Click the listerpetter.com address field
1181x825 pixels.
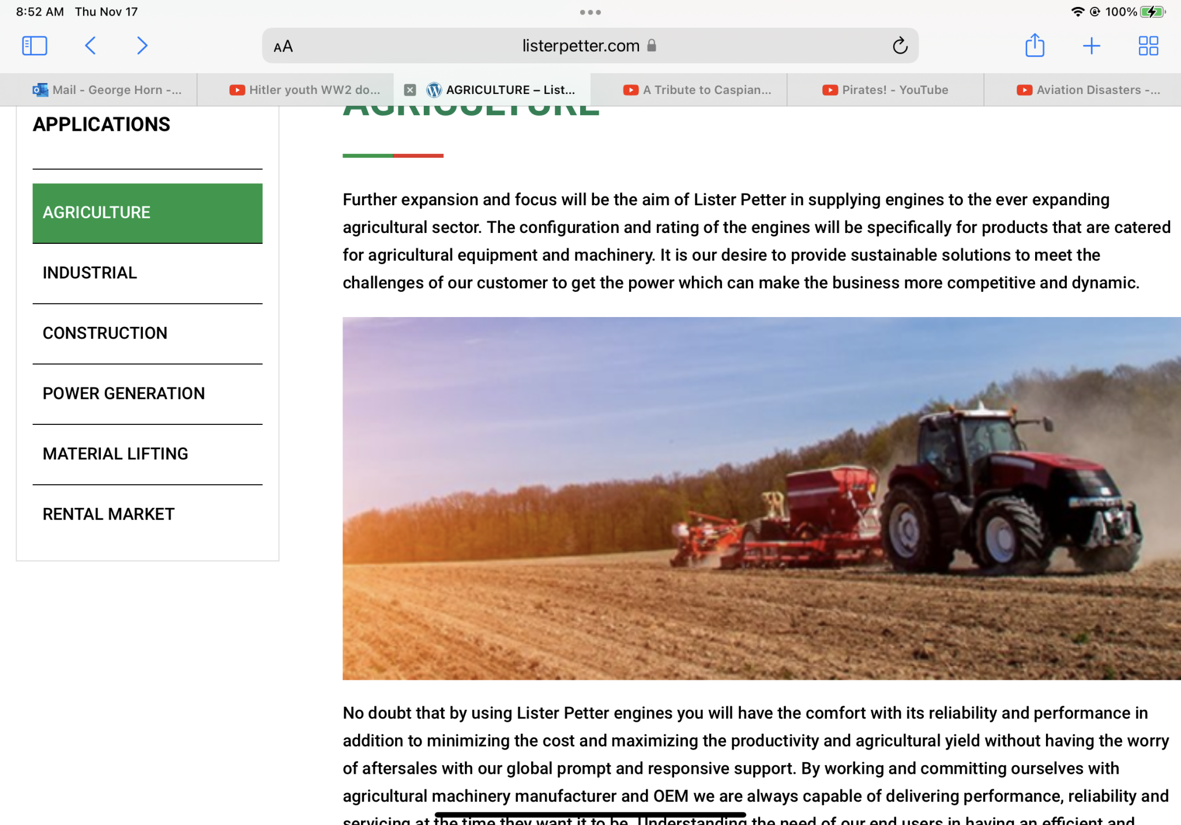click(590, 46)
